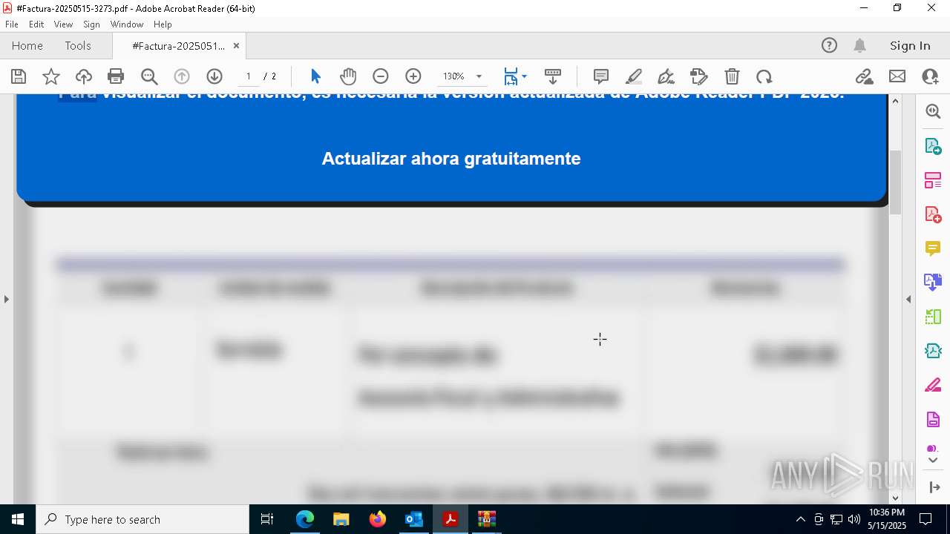Switch to the Home tab
Viewport: 950px width, 534px height.
click(27, 46)
